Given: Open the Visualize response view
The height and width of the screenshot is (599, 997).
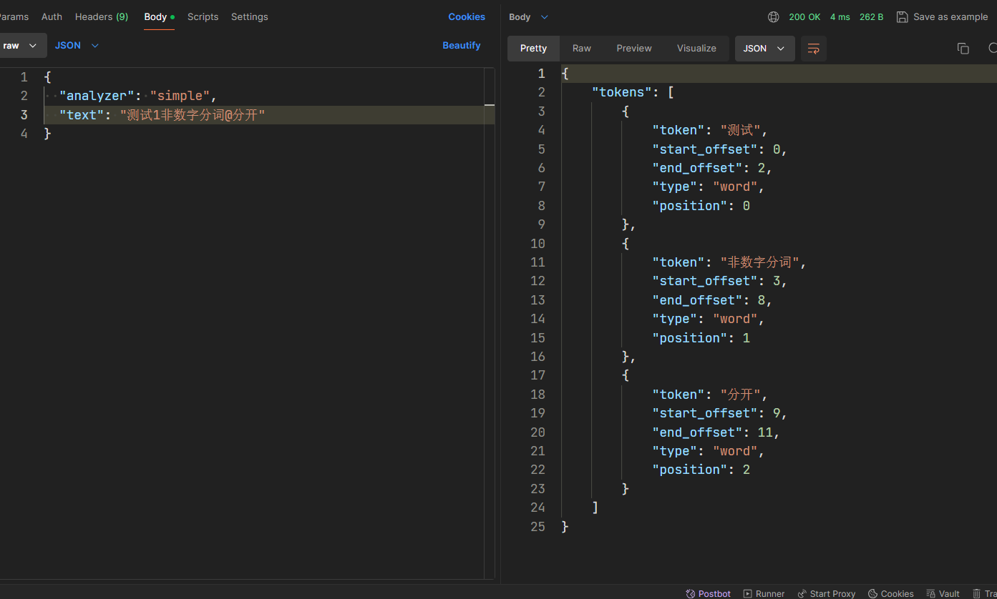Looking at the screenshot, I should [696, 49].
